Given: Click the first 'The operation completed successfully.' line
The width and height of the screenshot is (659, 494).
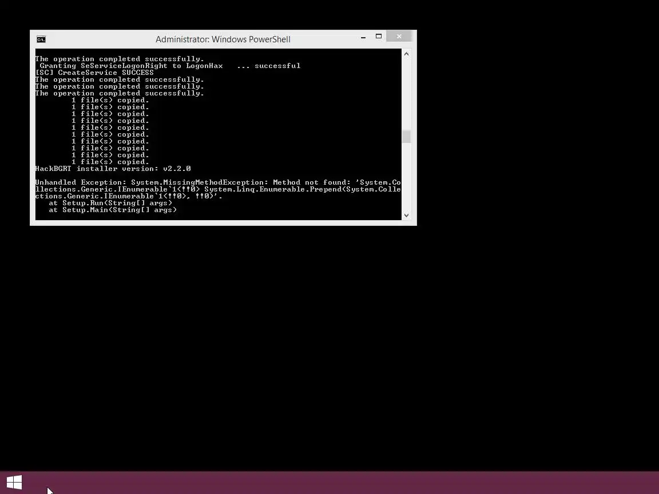Looking at the screenshot, I should (120, 59).
